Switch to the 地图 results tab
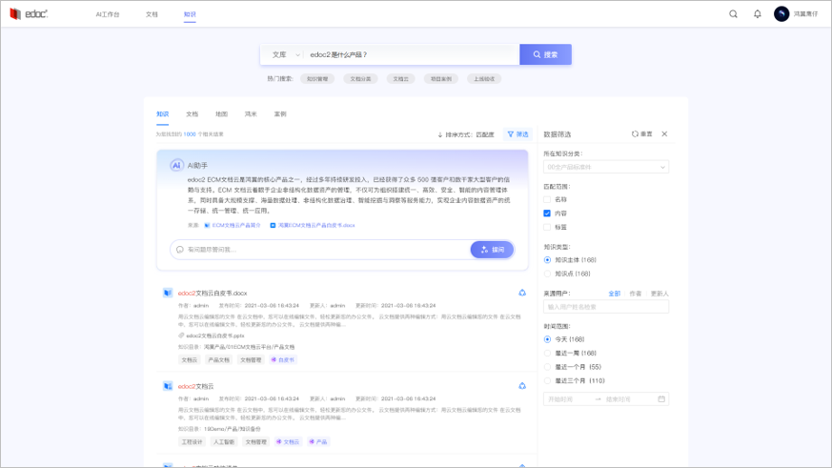 221,114
